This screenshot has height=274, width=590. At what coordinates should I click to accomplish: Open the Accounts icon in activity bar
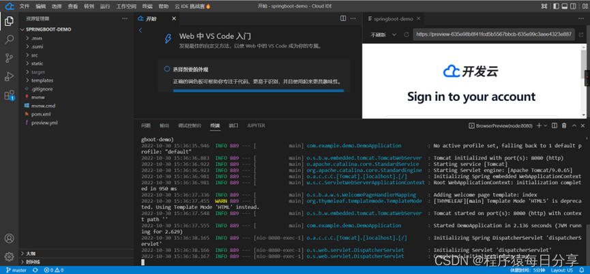pos(9,239)
